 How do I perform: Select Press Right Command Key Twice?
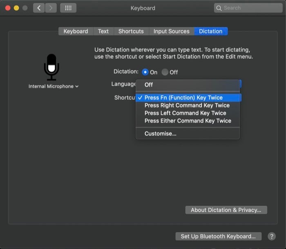[188, 105]
